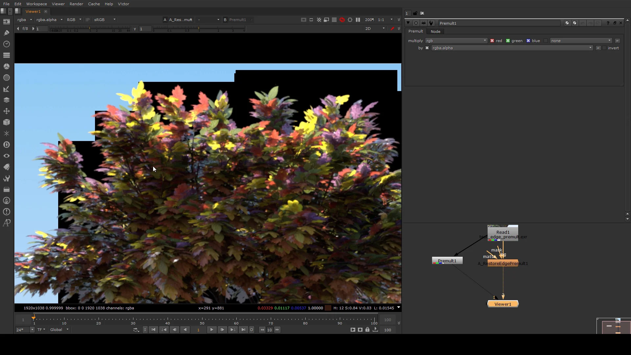Select the Premult1 node in graph

coord(447,261)
